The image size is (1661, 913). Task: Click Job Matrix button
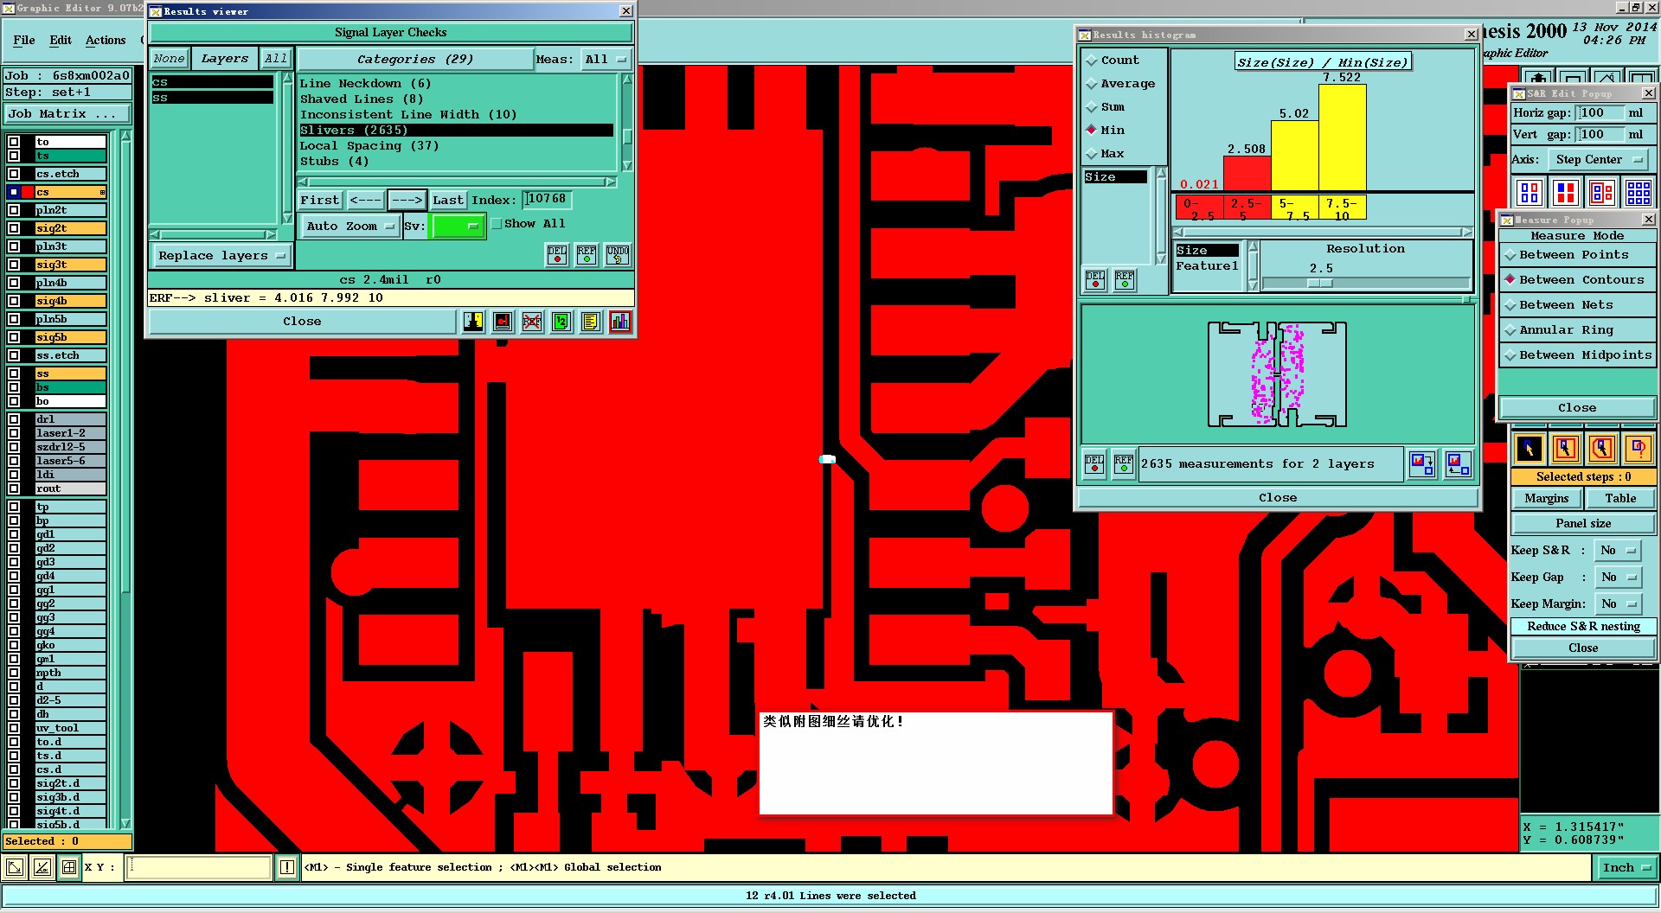point(67,114)
